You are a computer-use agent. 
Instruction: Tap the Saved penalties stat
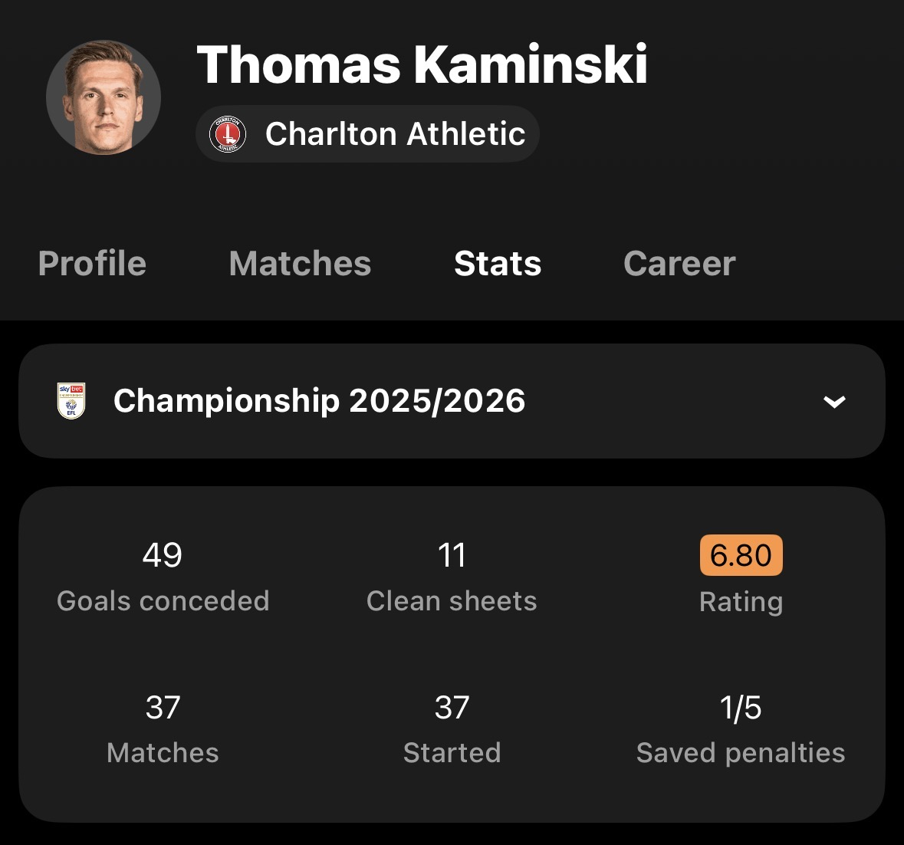pyautogui.click(x=741, y=729)
